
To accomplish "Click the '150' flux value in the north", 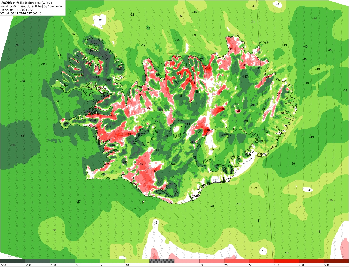I will 189,81.
